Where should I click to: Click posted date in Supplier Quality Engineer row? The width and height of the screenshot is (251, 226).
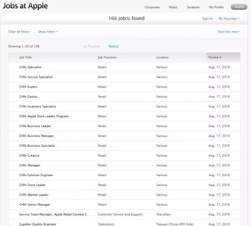click(219, 224)
